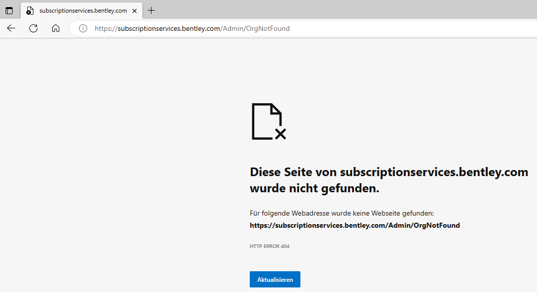Go to the home page icon
Viewport: 537px width, 293px height.
pyautogui.click(x=56, y=28)
